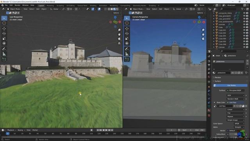Open the sRGB color space dropdown
The image size is (250, 141).
(239, 124)
